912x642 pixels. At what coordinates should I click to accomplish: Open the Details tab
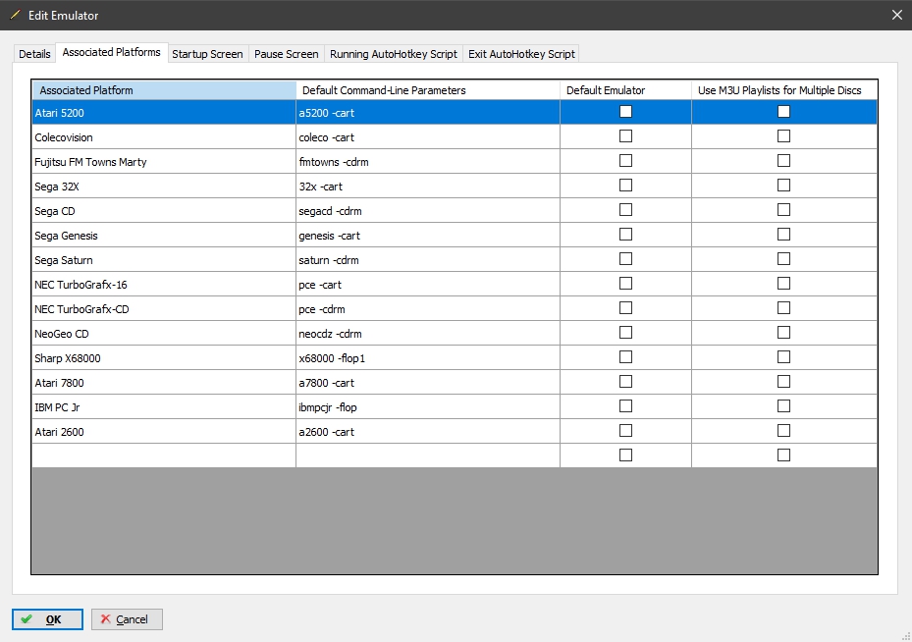pyautogui.click(x=34, y=53)
